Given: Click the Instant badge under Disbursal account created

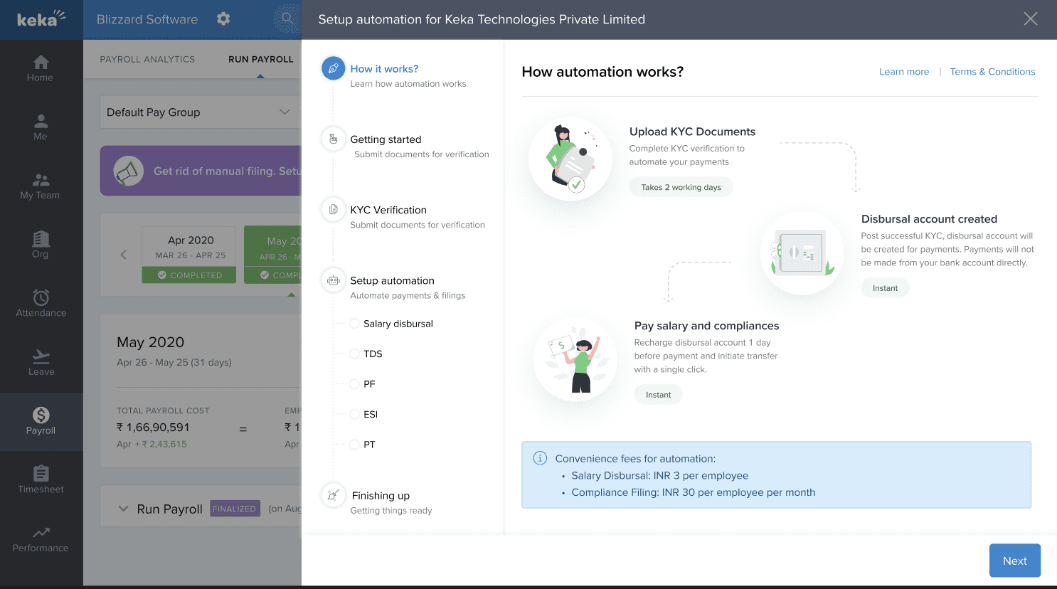Looking at the screenshot, I should [885, 288].
